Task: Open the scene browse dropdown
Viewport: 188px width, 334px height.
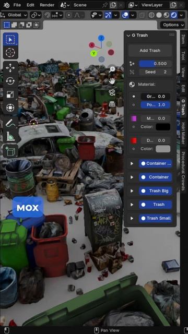Action: [65, 5]
